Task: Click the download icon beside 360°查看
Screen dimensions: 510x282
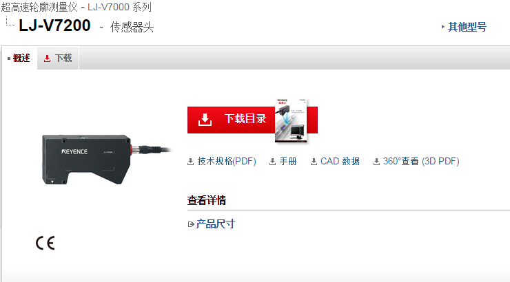Action: [x=377, y=162]
